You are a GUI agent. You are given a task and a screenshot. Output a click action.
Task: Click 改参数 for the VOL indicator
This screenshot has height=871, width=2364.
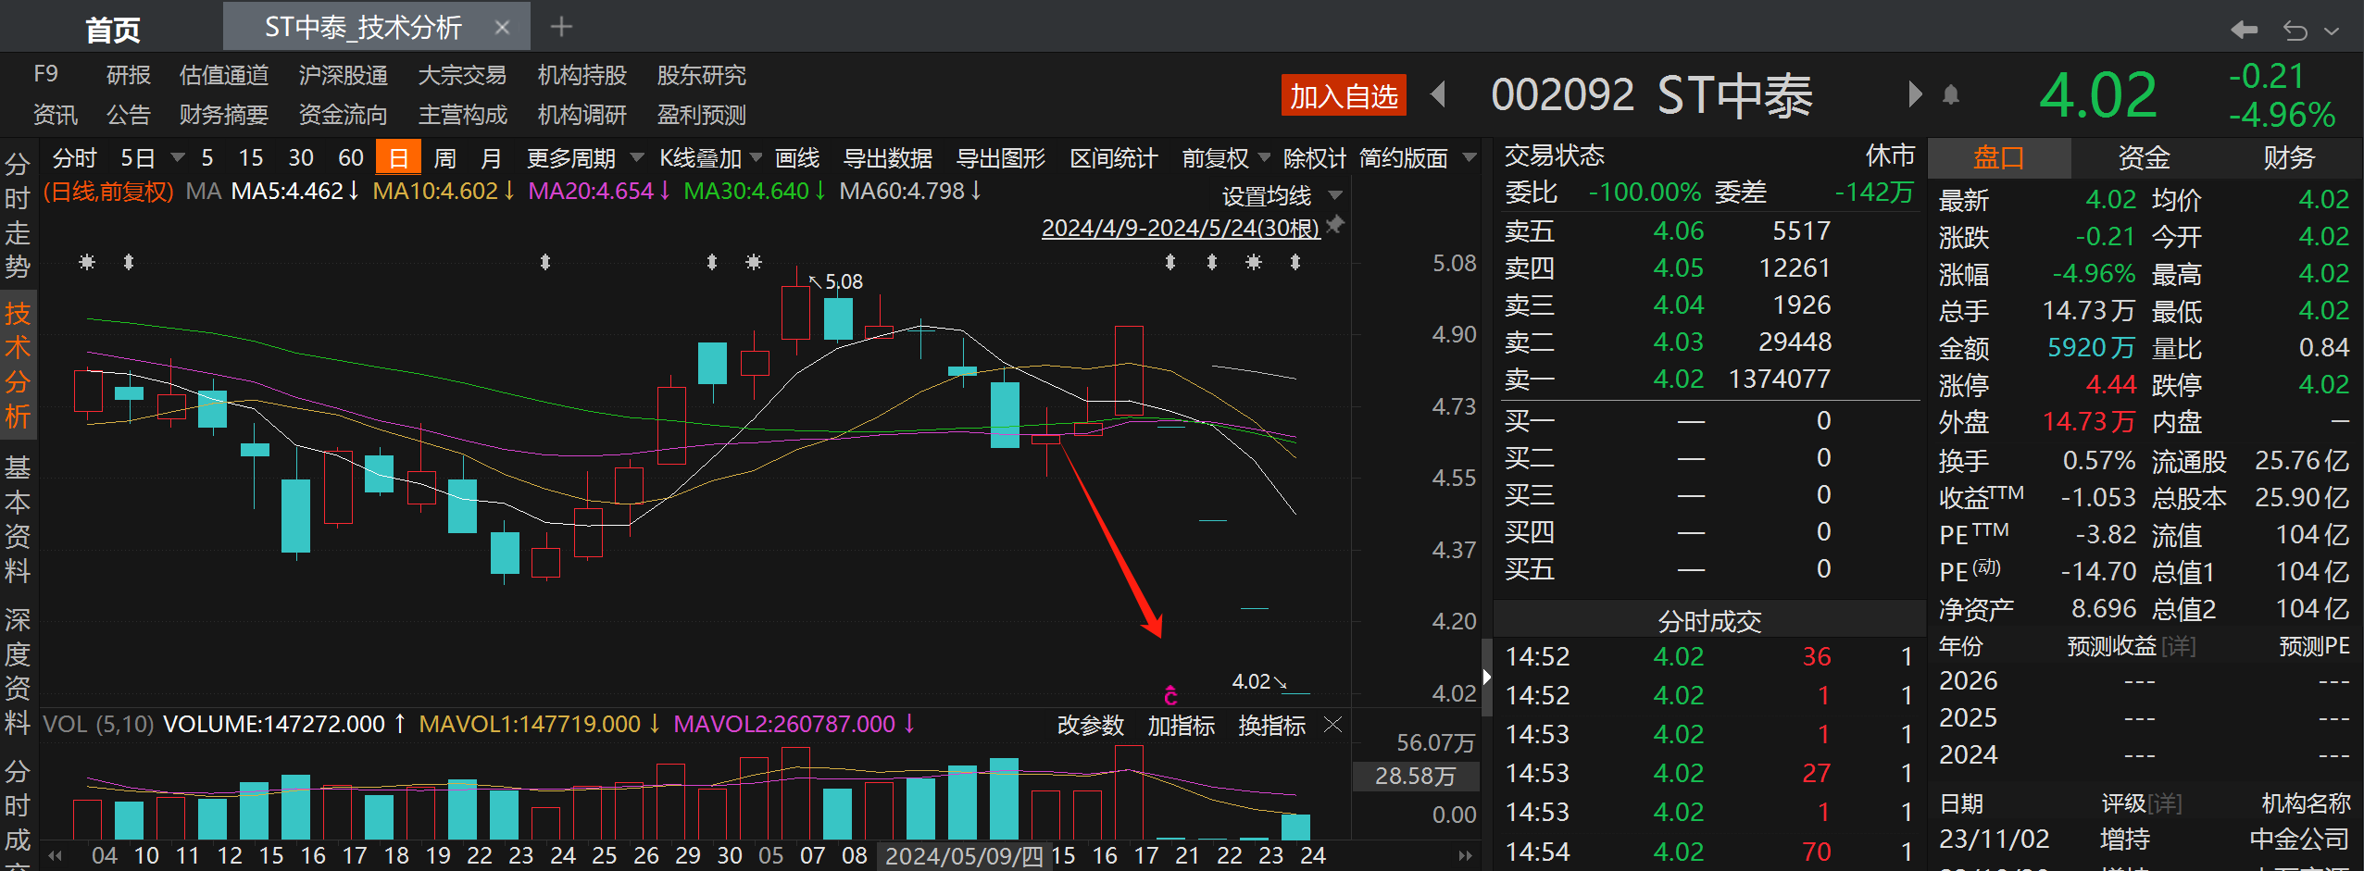[1091, 726]
